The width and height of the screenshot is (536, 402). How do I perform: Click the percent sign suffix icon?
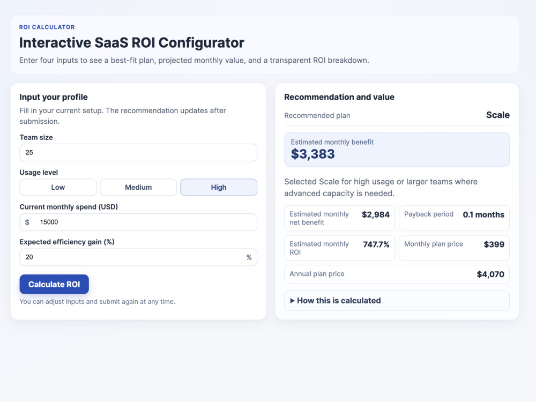coord(249,257)
